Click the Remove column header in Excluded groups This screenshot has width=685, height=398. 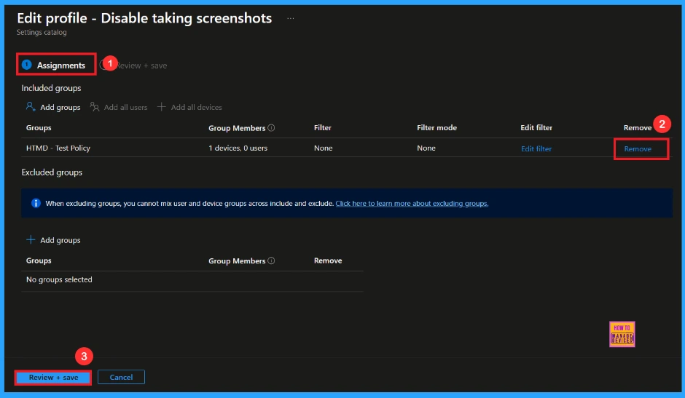(328, 260)
